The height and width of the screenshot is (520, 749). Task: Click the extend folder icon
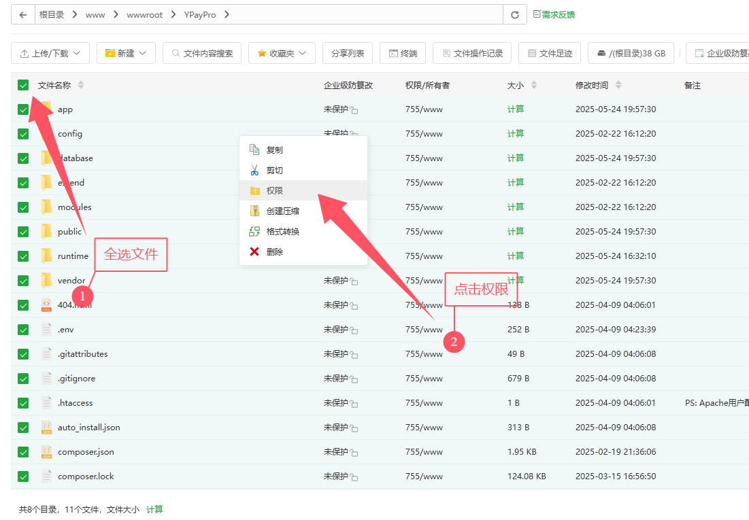tap(46, 182)
